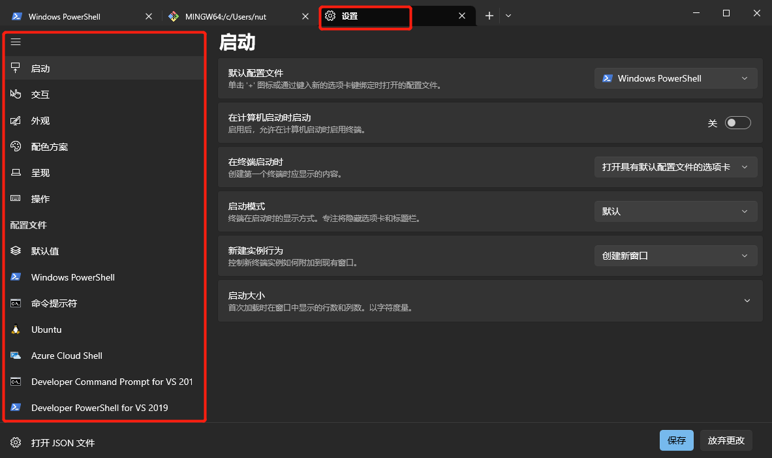Click the Developer PowerShell for VS 2019 icon
Image resolution: width=772 pixels, height=458 pixels.
coord(16,407)
